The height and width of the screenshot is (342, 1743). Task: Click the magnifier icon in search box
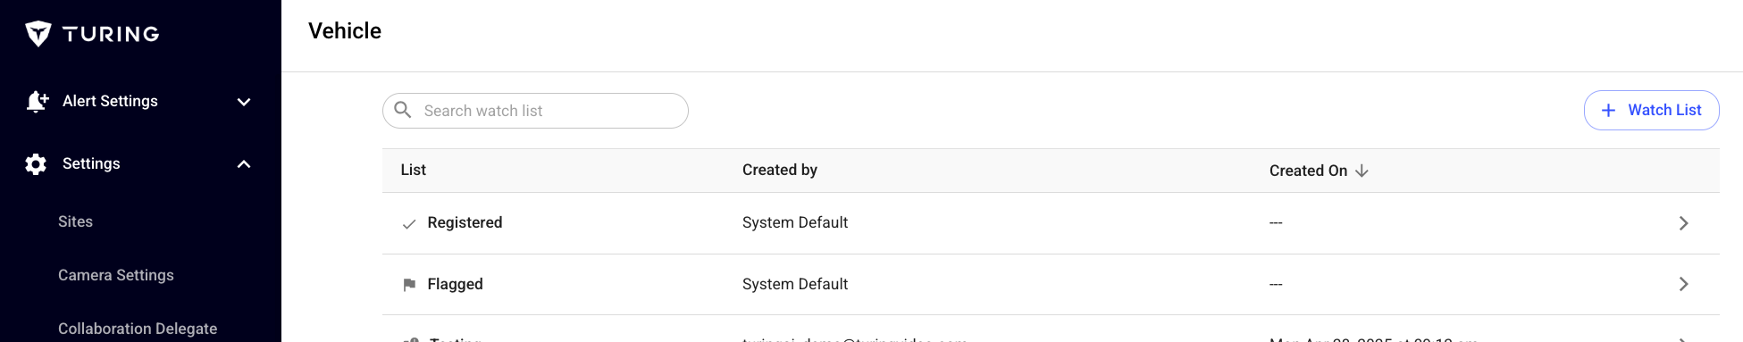(403, 110)
